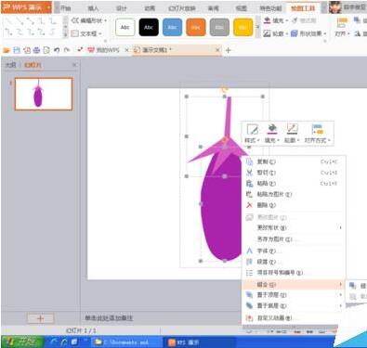367x348 pixels.
Task: Click the Windows 开始 start button
Action: pos(22,342)
